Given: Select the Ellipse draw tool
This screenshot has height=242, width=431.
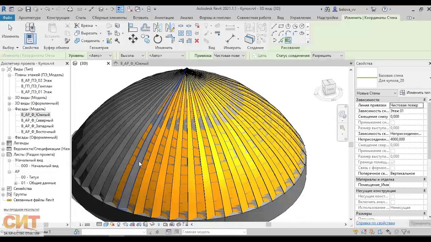Looking at the screenshot, I should tap(302, 33).
